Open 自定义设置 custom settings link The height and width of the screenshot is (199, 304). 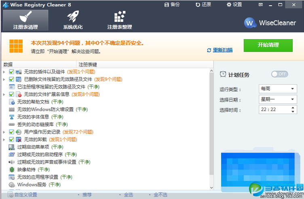coord(26,195)
